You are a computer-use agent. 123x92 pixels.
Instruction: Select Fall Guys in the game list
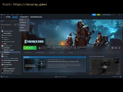click(6, 56)
